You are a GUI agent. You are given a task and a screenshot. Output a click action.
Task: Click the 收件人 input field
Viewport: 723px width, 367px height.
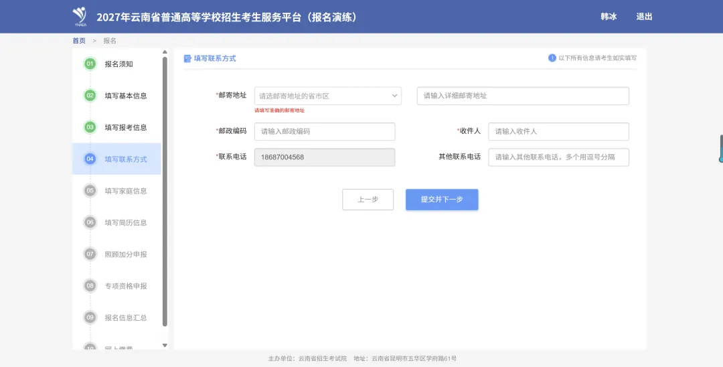tap(558, 131)
